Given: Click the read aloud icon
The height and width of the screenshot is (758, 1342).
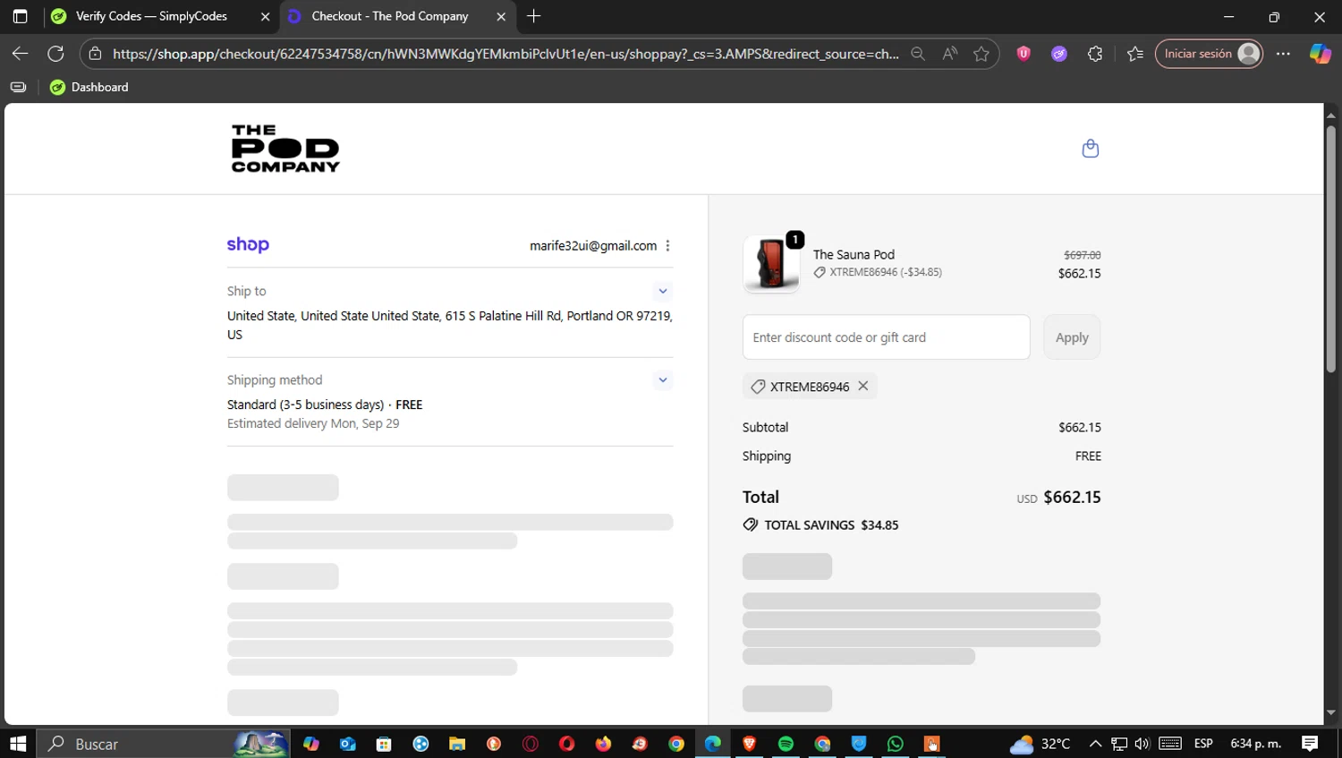Looking at the screenshot, I should pyautogui.click(x=950, y=54).
